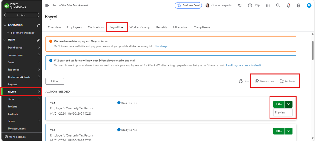
Task: Click Q2 Ready To File info icon
Action: click(x=119, y=103)
